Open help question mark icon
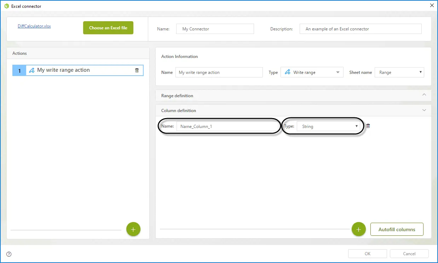438x263 pixels. (9, 254)
